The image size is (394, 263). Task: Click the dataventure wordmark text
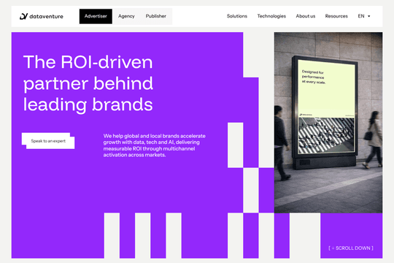[46, 16]
